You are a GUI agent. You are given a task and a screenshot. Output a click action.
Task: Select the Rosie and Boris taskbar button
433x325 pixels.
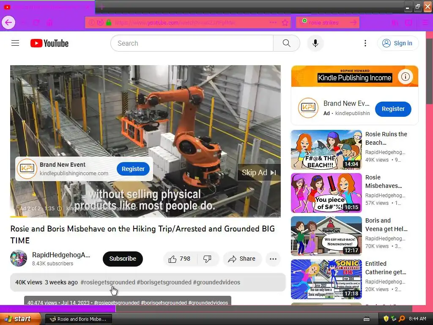78,319
